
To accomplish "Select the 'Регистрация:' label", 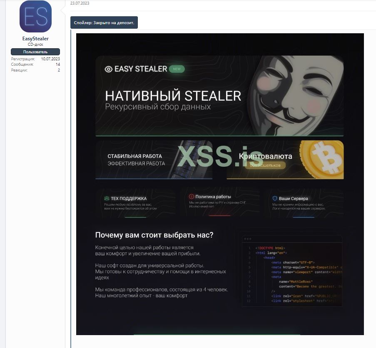I will click(23, 59).
